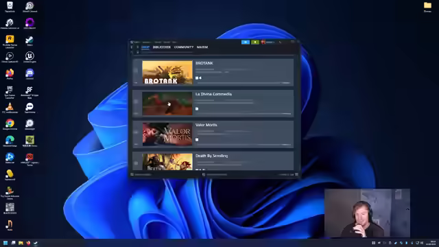439x247 pixels.
Task: Click the Steam back navigation arrow
Action: [132, 47]
